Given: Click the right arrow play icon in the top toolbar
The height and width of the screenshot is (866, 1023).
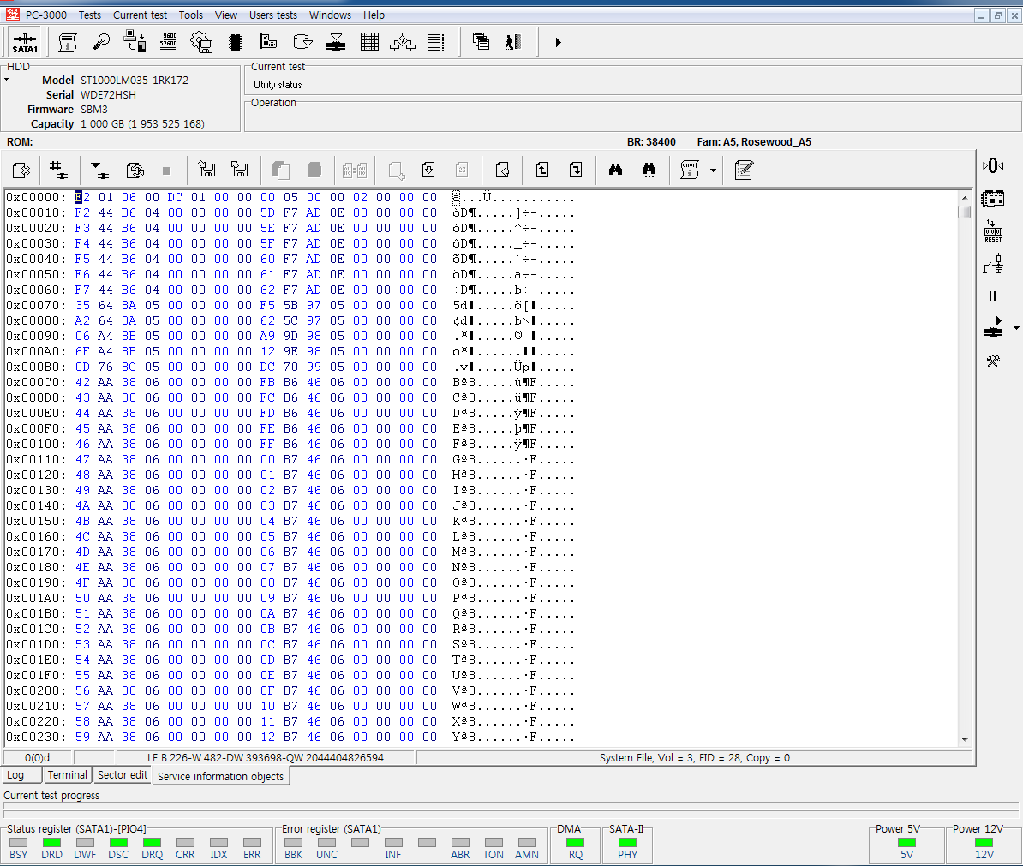Looking at the screenshot, I should click(x=558, y=42).
